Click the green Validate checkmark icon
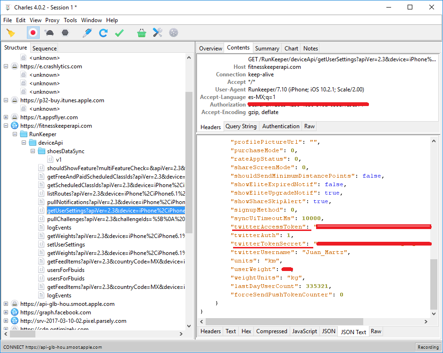 (119, 33)
